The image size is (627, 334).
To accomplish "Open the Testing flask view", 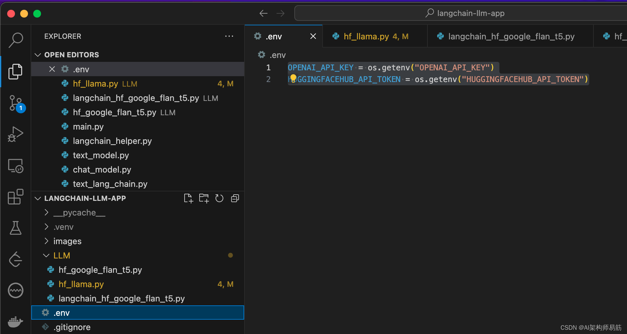I will [x=16, y=228].
